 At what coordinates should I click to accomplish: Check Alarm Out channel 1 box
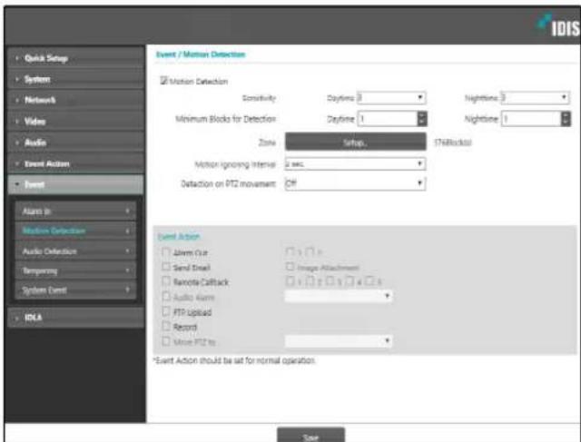[x=290, y=252]
